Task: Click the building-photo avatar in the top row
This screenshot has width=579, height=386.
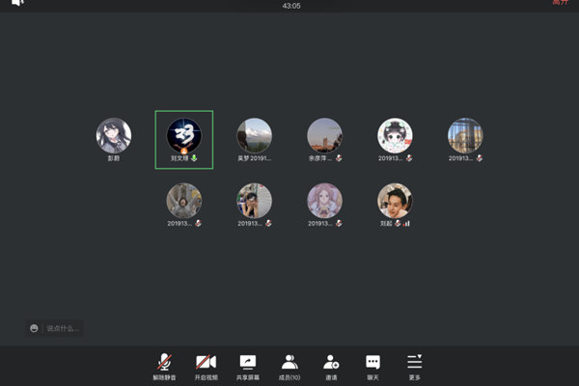Action: pyautogui.click(x=465, y=136)
